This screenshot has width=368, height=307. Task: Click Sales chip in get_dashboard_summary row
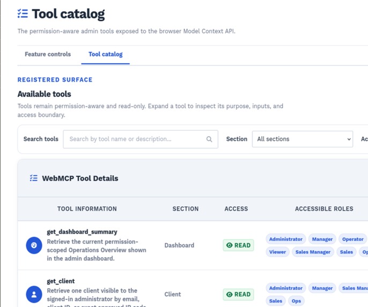347,252
